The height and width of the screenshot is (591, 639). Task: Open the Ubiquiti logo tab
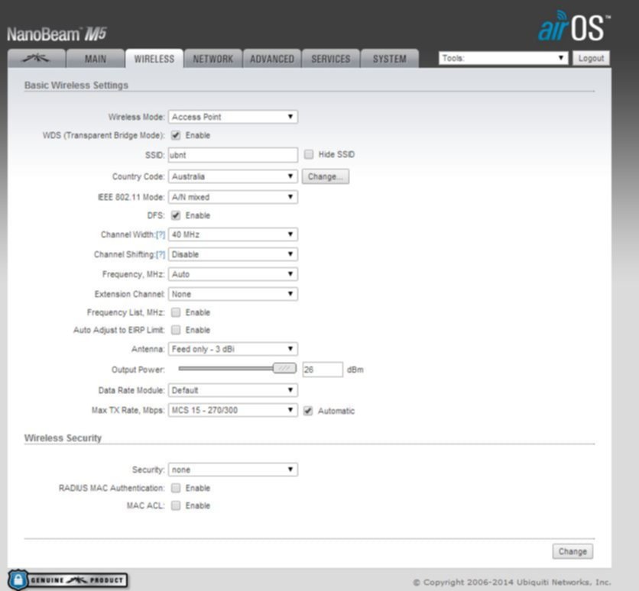(x=36, y=59)
